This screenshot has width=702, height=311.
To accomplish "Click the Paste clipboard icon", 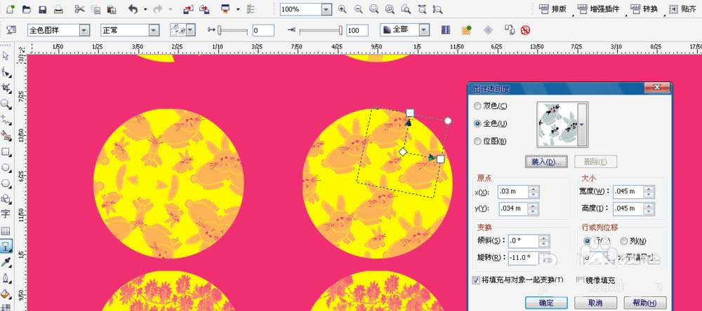I will pyautogui.click(x=112, y=9).
